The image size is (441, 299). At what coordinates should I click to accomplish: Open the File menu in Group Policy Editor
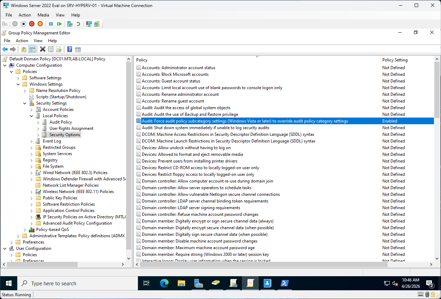7,41
